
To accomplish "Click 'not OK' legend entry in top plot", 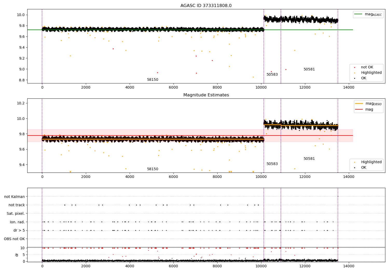I will click(367, 67).
